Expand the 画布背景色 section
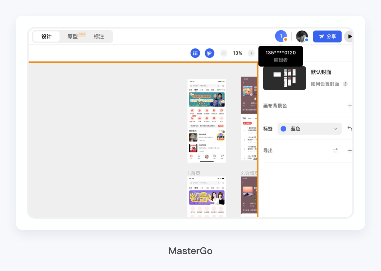Image resolution: width=381 pixels, height=271 pixels. 275,106
